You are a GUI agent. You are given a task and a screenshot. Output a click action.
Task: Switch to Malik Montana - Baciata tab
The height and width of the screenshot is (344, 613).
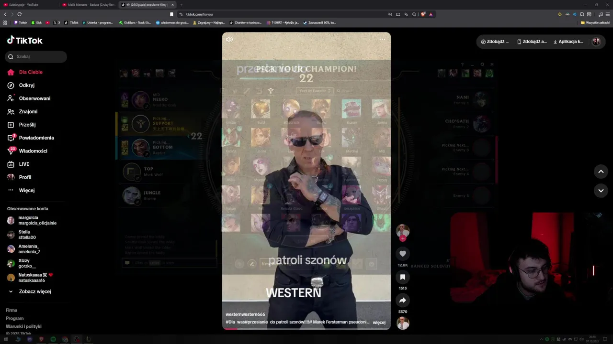(x=89, y=5)
